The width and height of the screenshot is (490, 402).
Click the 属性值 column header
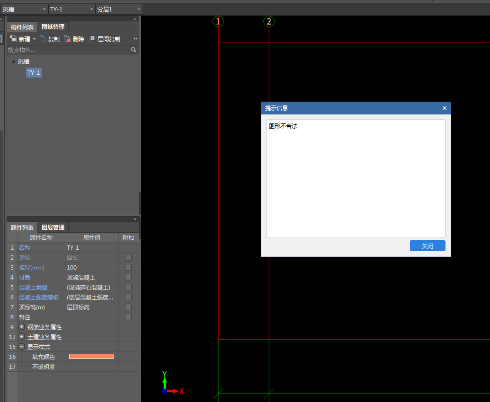click(x=92, y=237)
